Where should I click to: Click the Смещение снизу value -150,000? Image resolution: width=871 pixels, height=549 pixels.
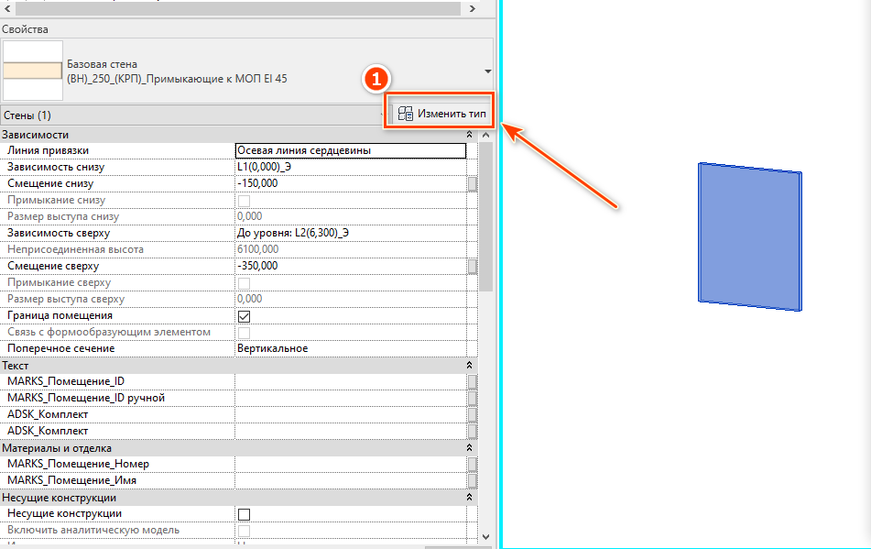350,183
